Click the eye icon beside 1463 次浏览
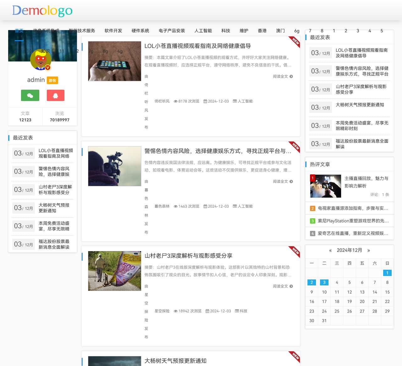The height and width of the screenshot is (366, 402). pyautogui.click(x=176, y=206)
